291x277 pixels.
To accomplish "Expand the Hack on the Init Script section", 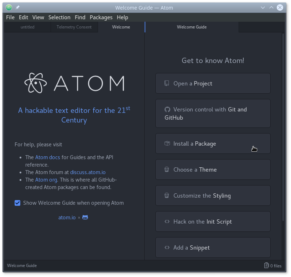I will pyautogui.click(x=213, y=221).
